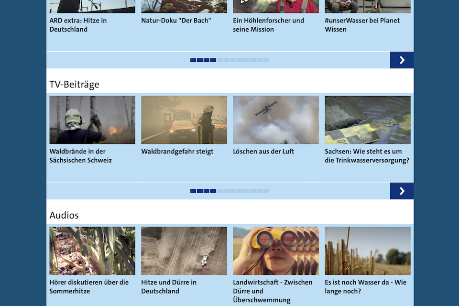Screen dimensions: 459x306
Task: Open 'Natur-Doku Der Bach' link
Action: pyautogui.click(x=176, y=21)
